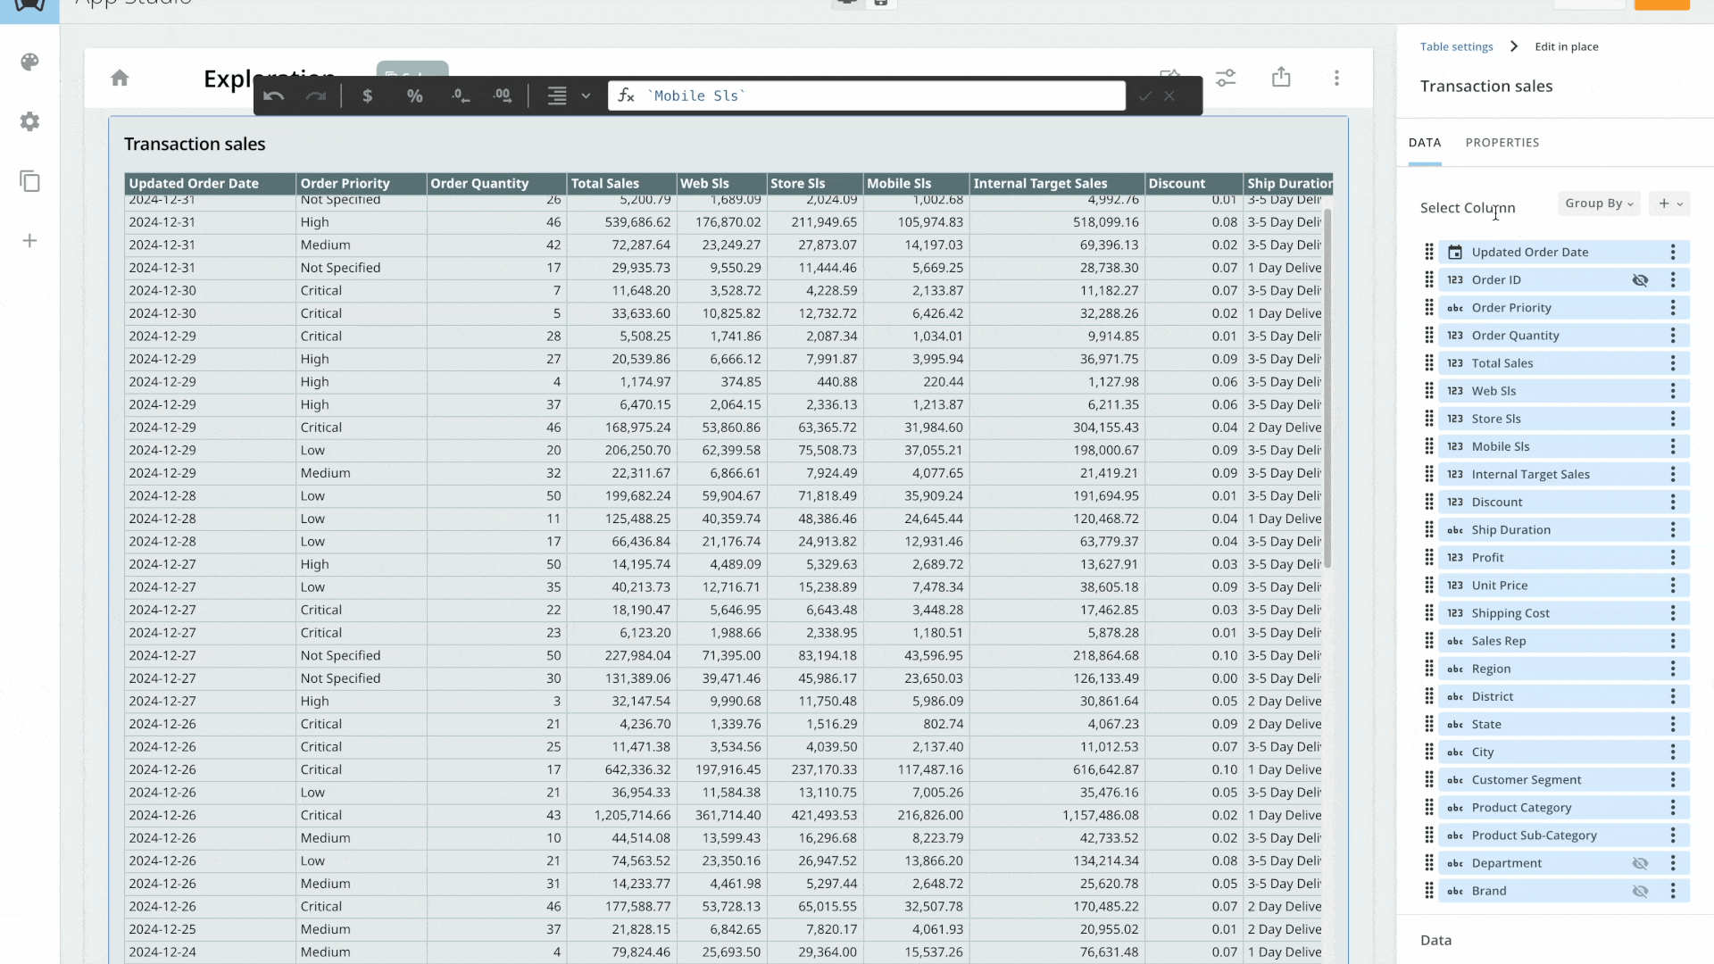Select the State column item

pyautogui.click(x=1564, y=724)
